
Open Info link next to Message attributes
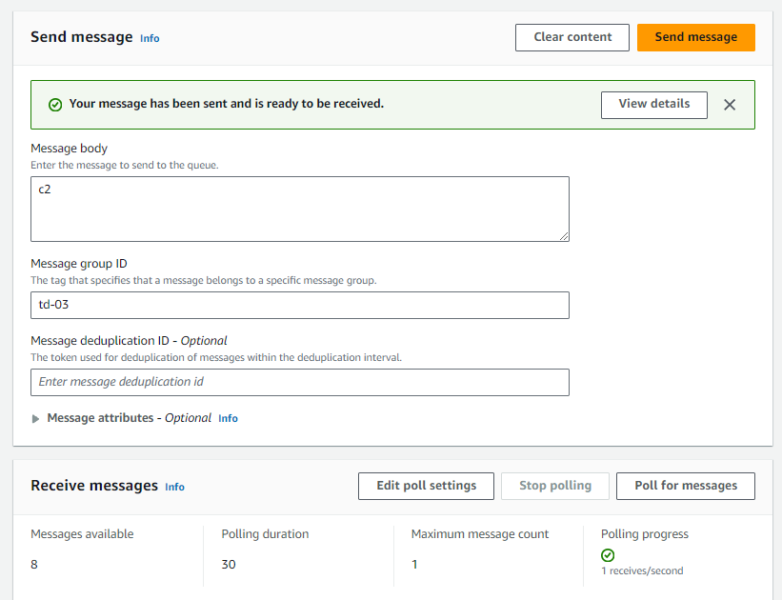[x=228, y=418]
